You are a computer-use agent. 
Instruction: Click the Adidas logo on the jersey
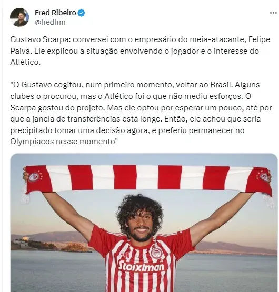(x=125, y=255)
